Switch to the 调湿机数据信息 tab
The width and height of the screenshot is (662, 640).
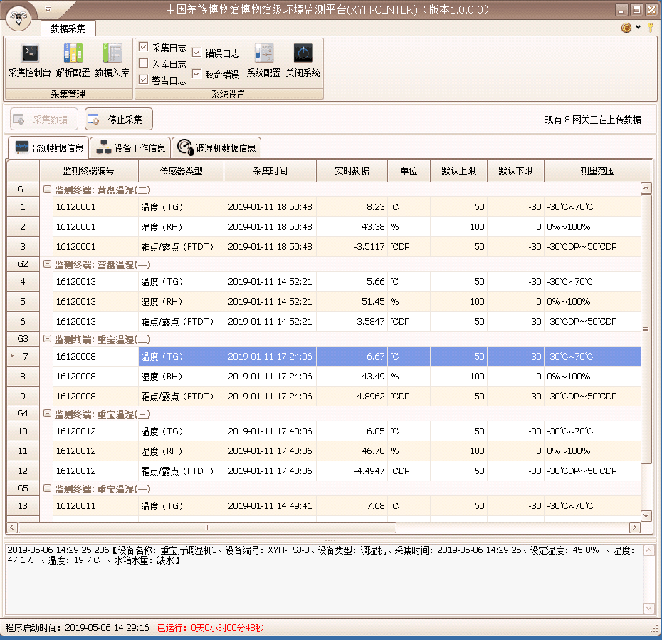216,148
